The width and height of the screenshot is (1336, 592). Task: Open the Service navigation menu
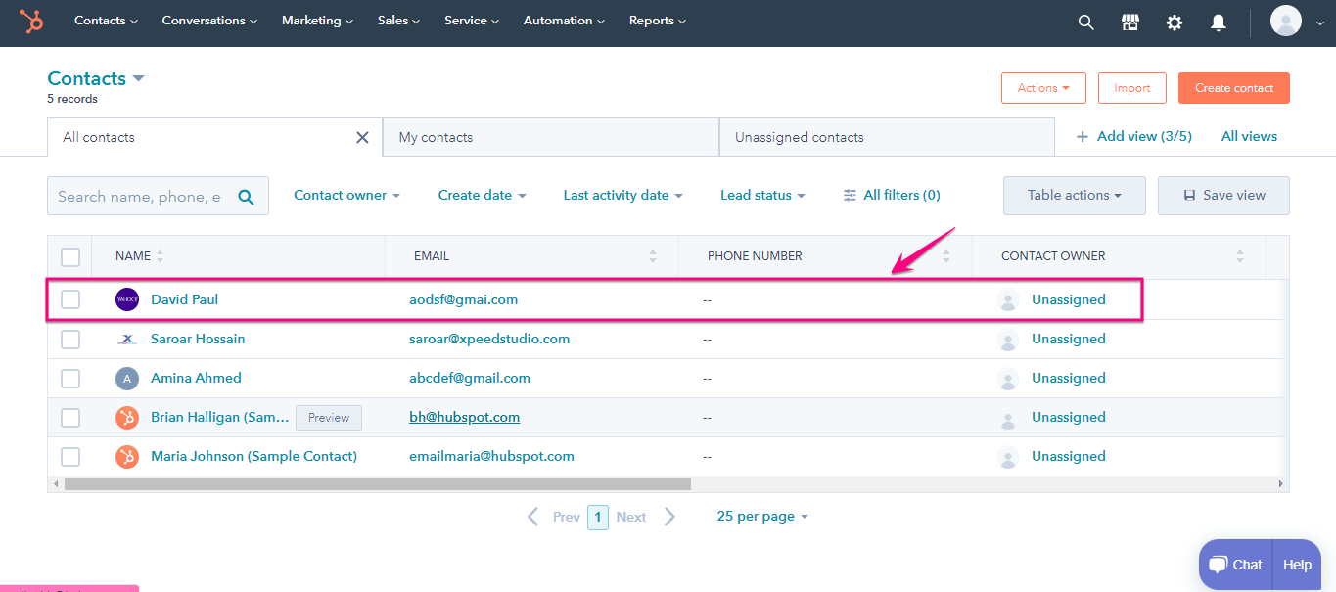click(x=472, y=21)
